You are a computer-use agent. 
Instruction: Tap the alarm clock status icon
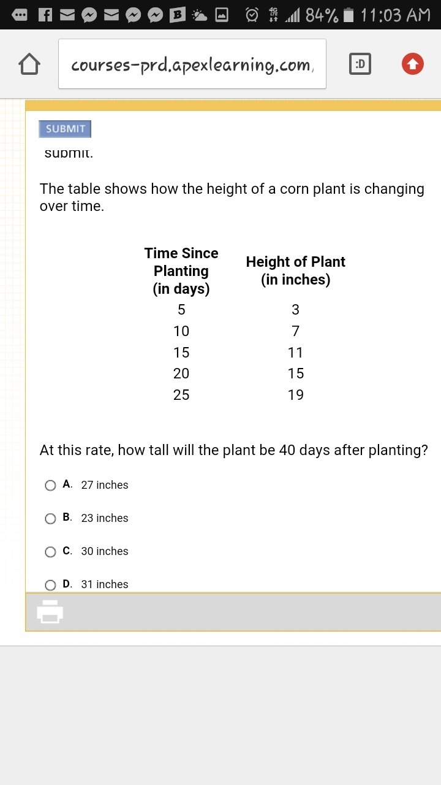point(252,15)
